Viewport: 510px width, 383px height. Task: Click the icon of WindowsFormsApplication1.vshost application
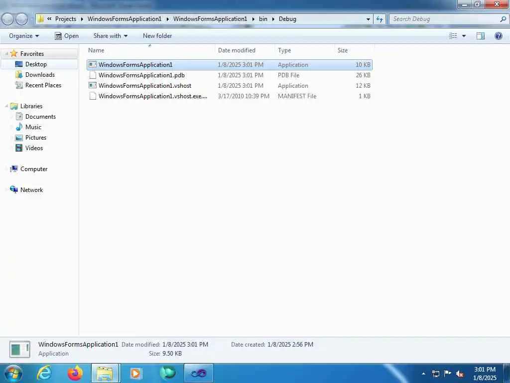[x=93, y=86]
